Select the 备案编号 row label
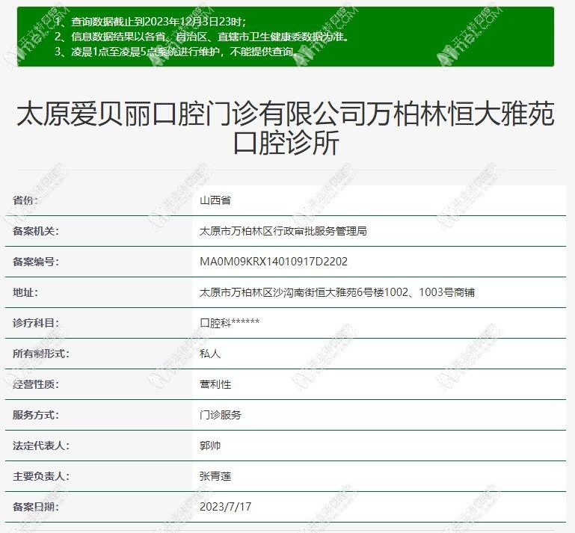 [x=35, y=262]
